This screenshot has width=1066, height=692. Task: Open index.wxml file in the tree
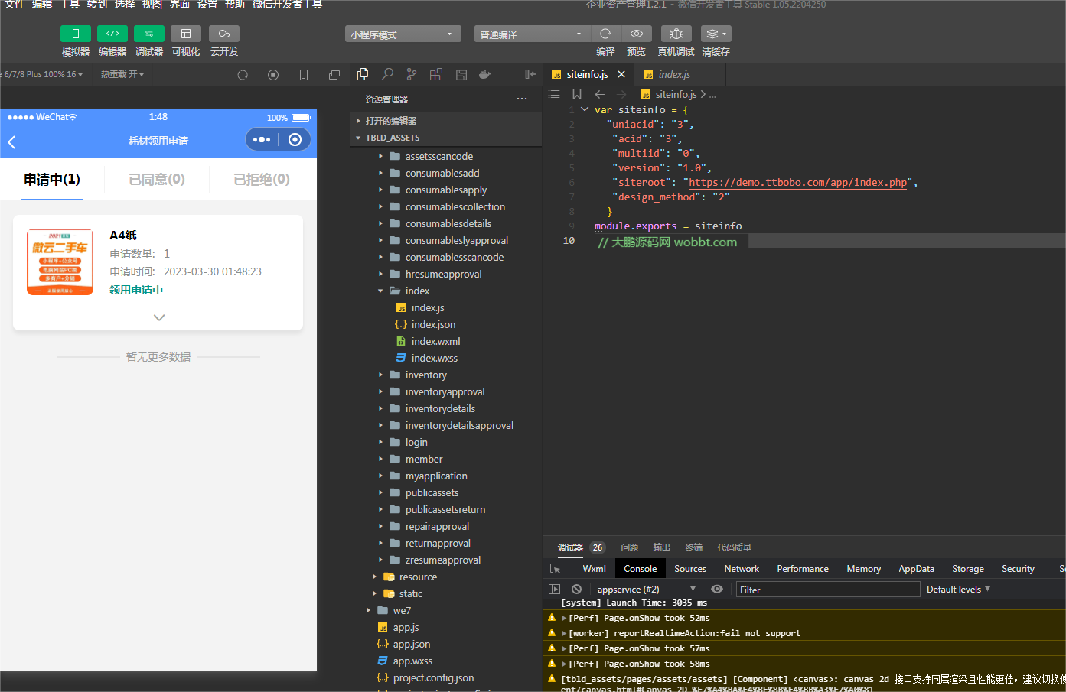435,342
